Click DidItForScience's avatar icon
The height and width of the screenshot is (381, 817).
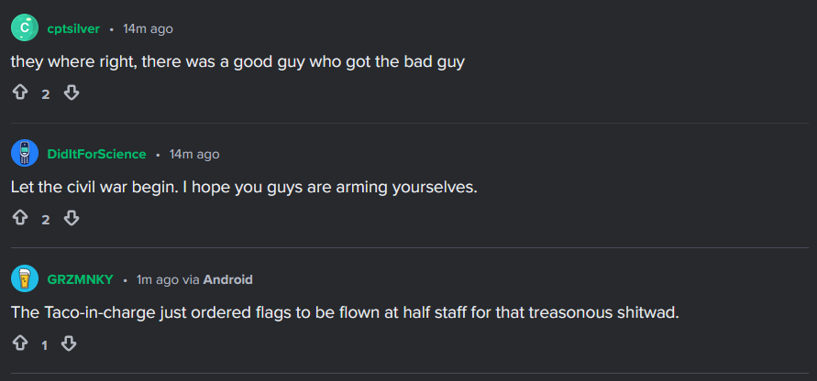tap(25, 154)
